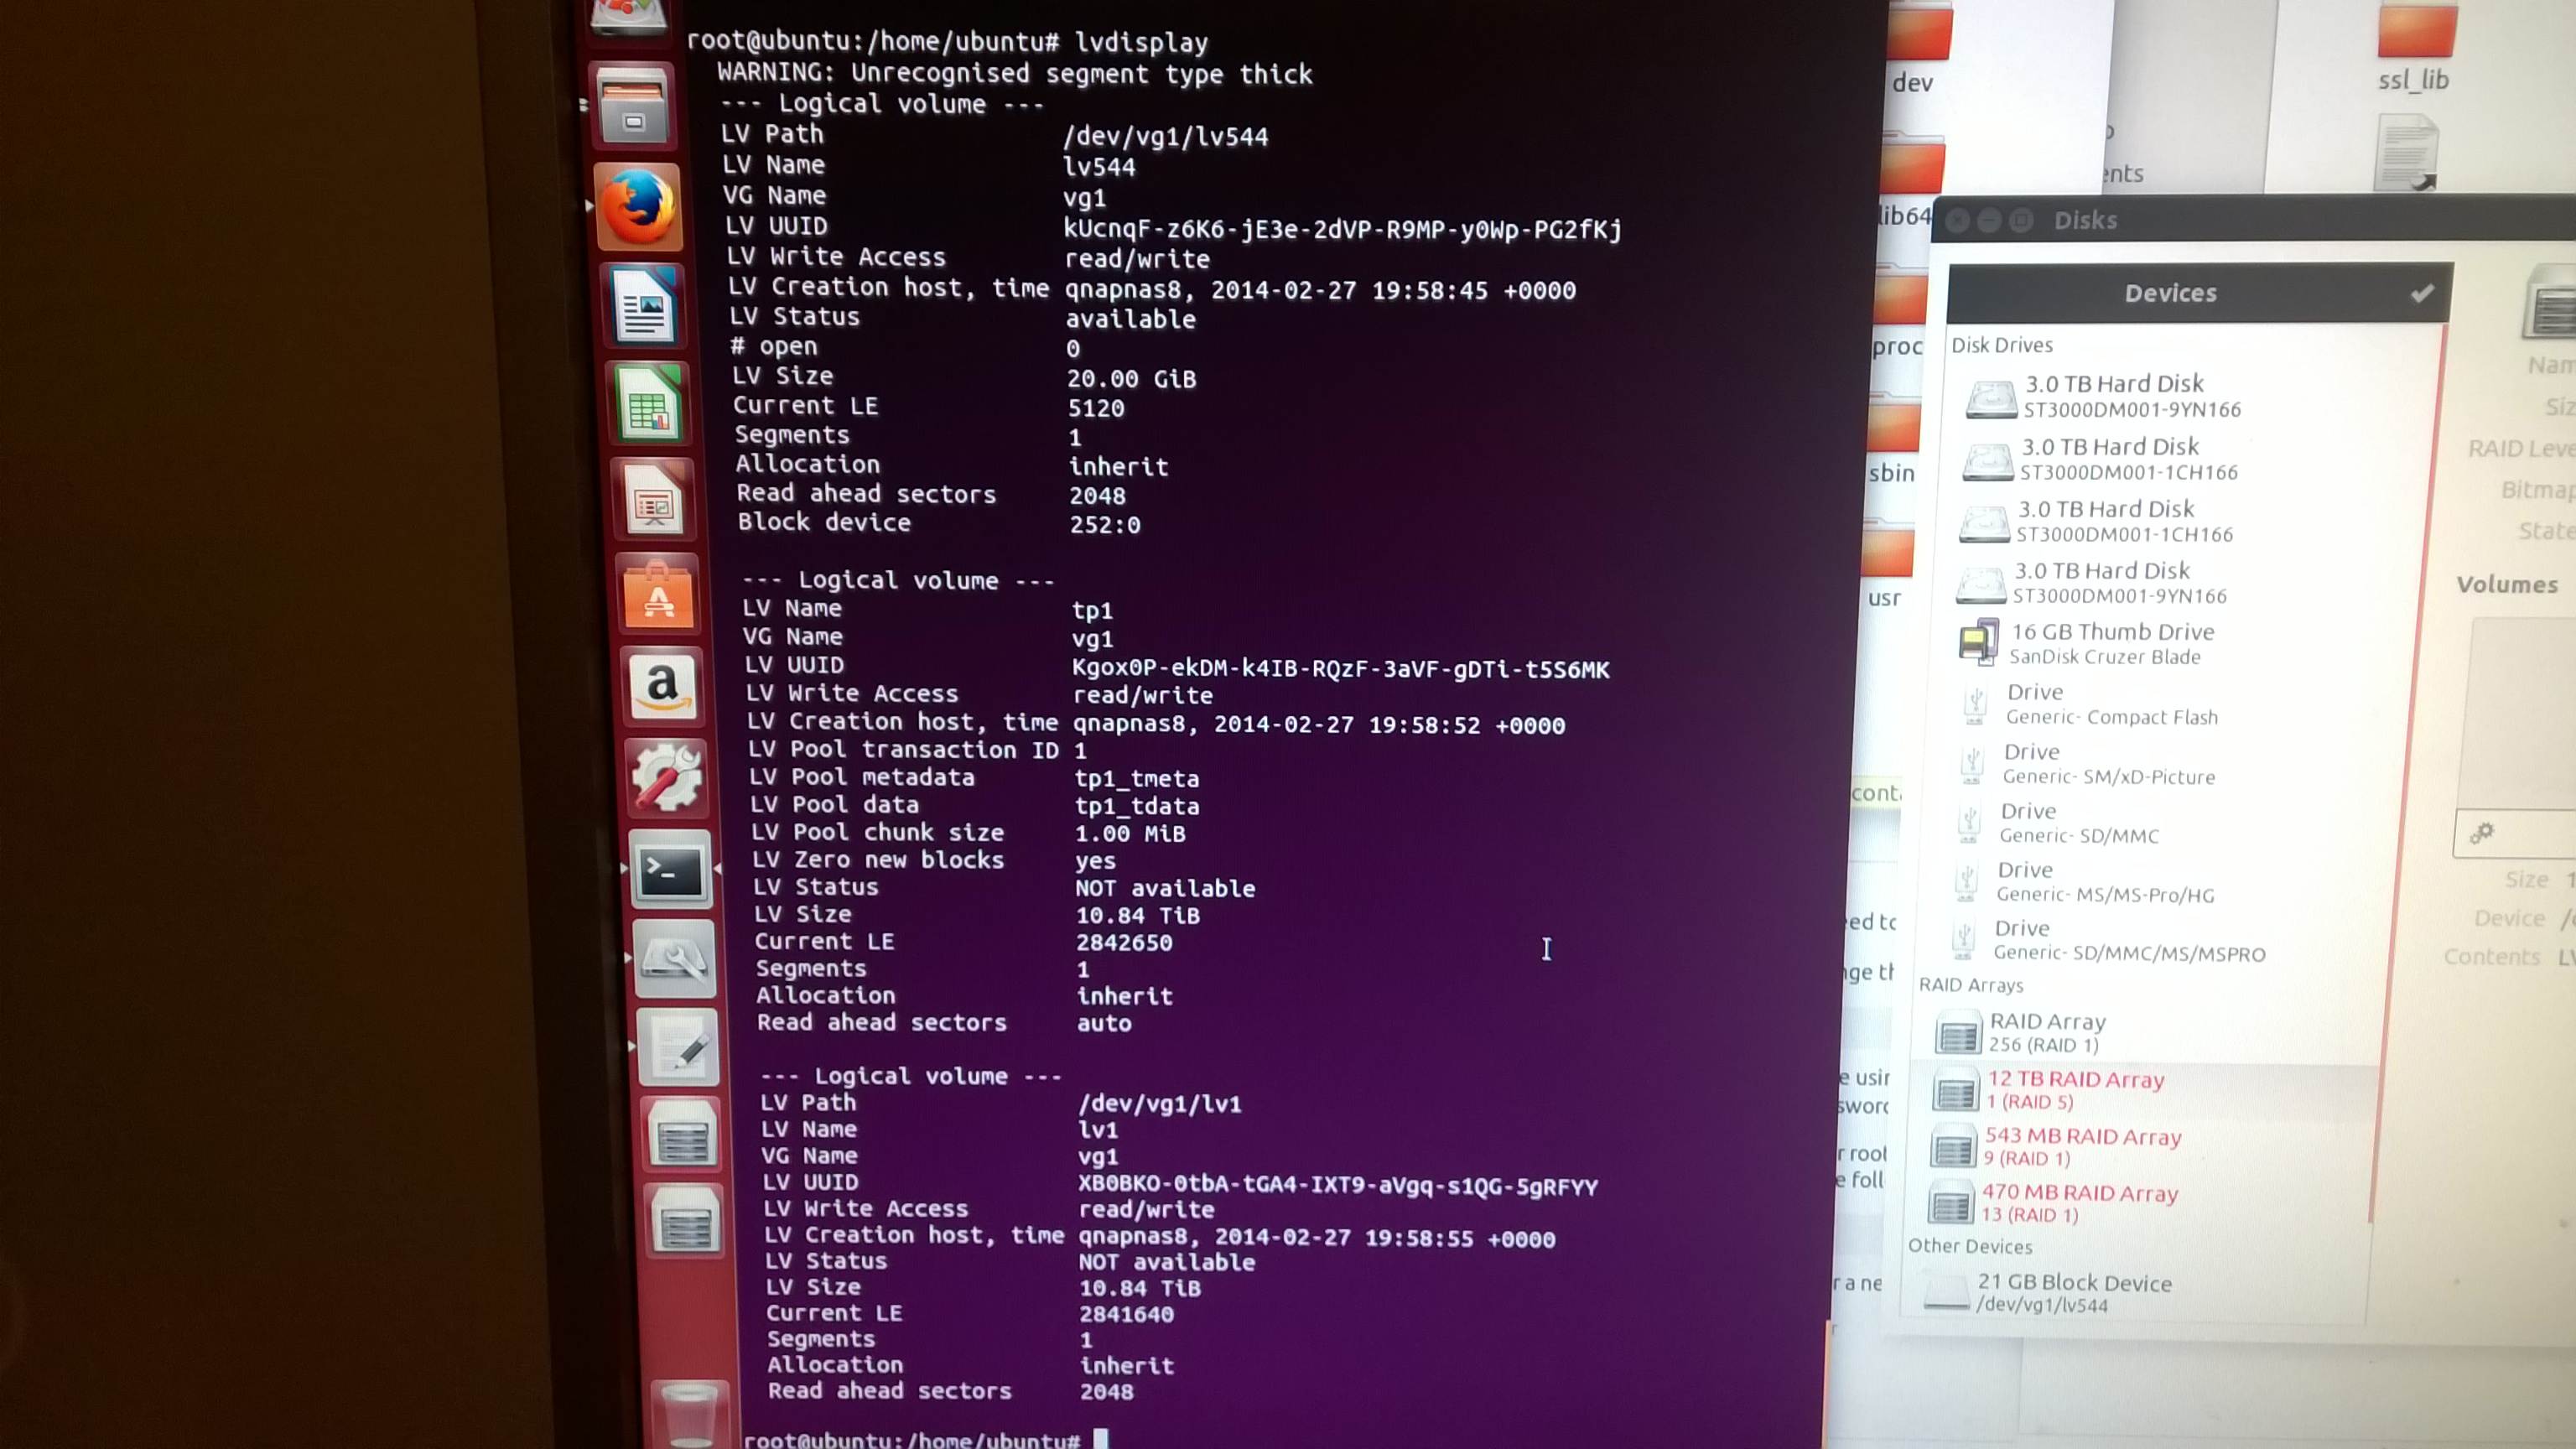Select the 16 GB Thumb Drive icon

(1978, 642)
